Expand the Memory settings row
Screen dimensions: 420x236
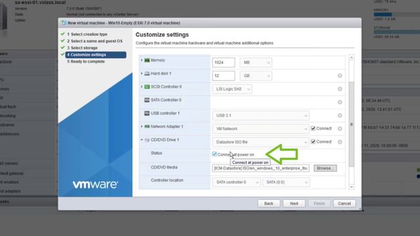[x=142, y=60]
